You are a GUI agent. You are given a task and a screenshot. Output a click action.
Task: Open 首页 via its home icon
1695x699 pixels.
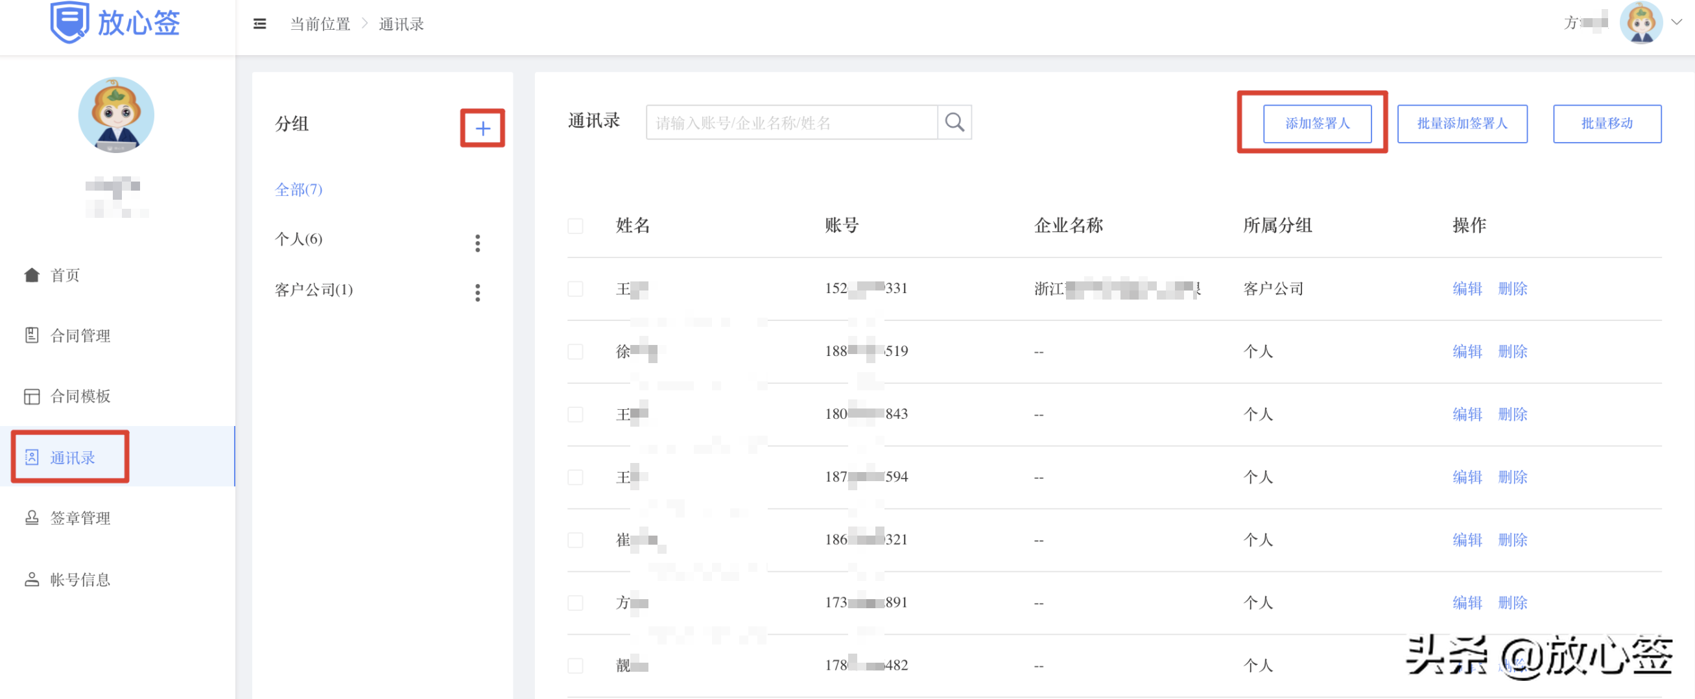pos(32,274)
